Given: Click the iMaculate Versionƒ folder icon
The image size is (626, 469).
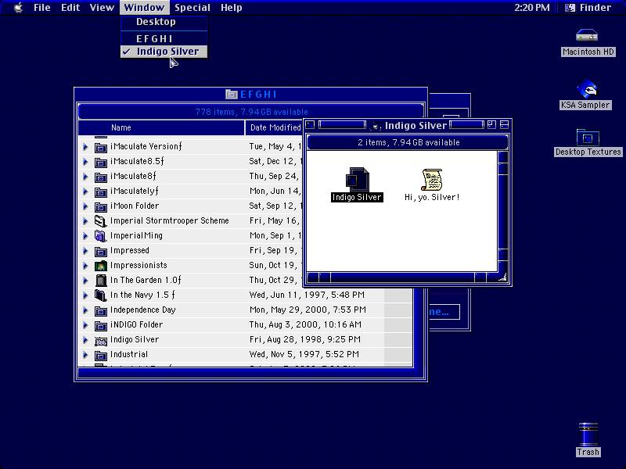Looking at the screenshot, I should point(101,147).
